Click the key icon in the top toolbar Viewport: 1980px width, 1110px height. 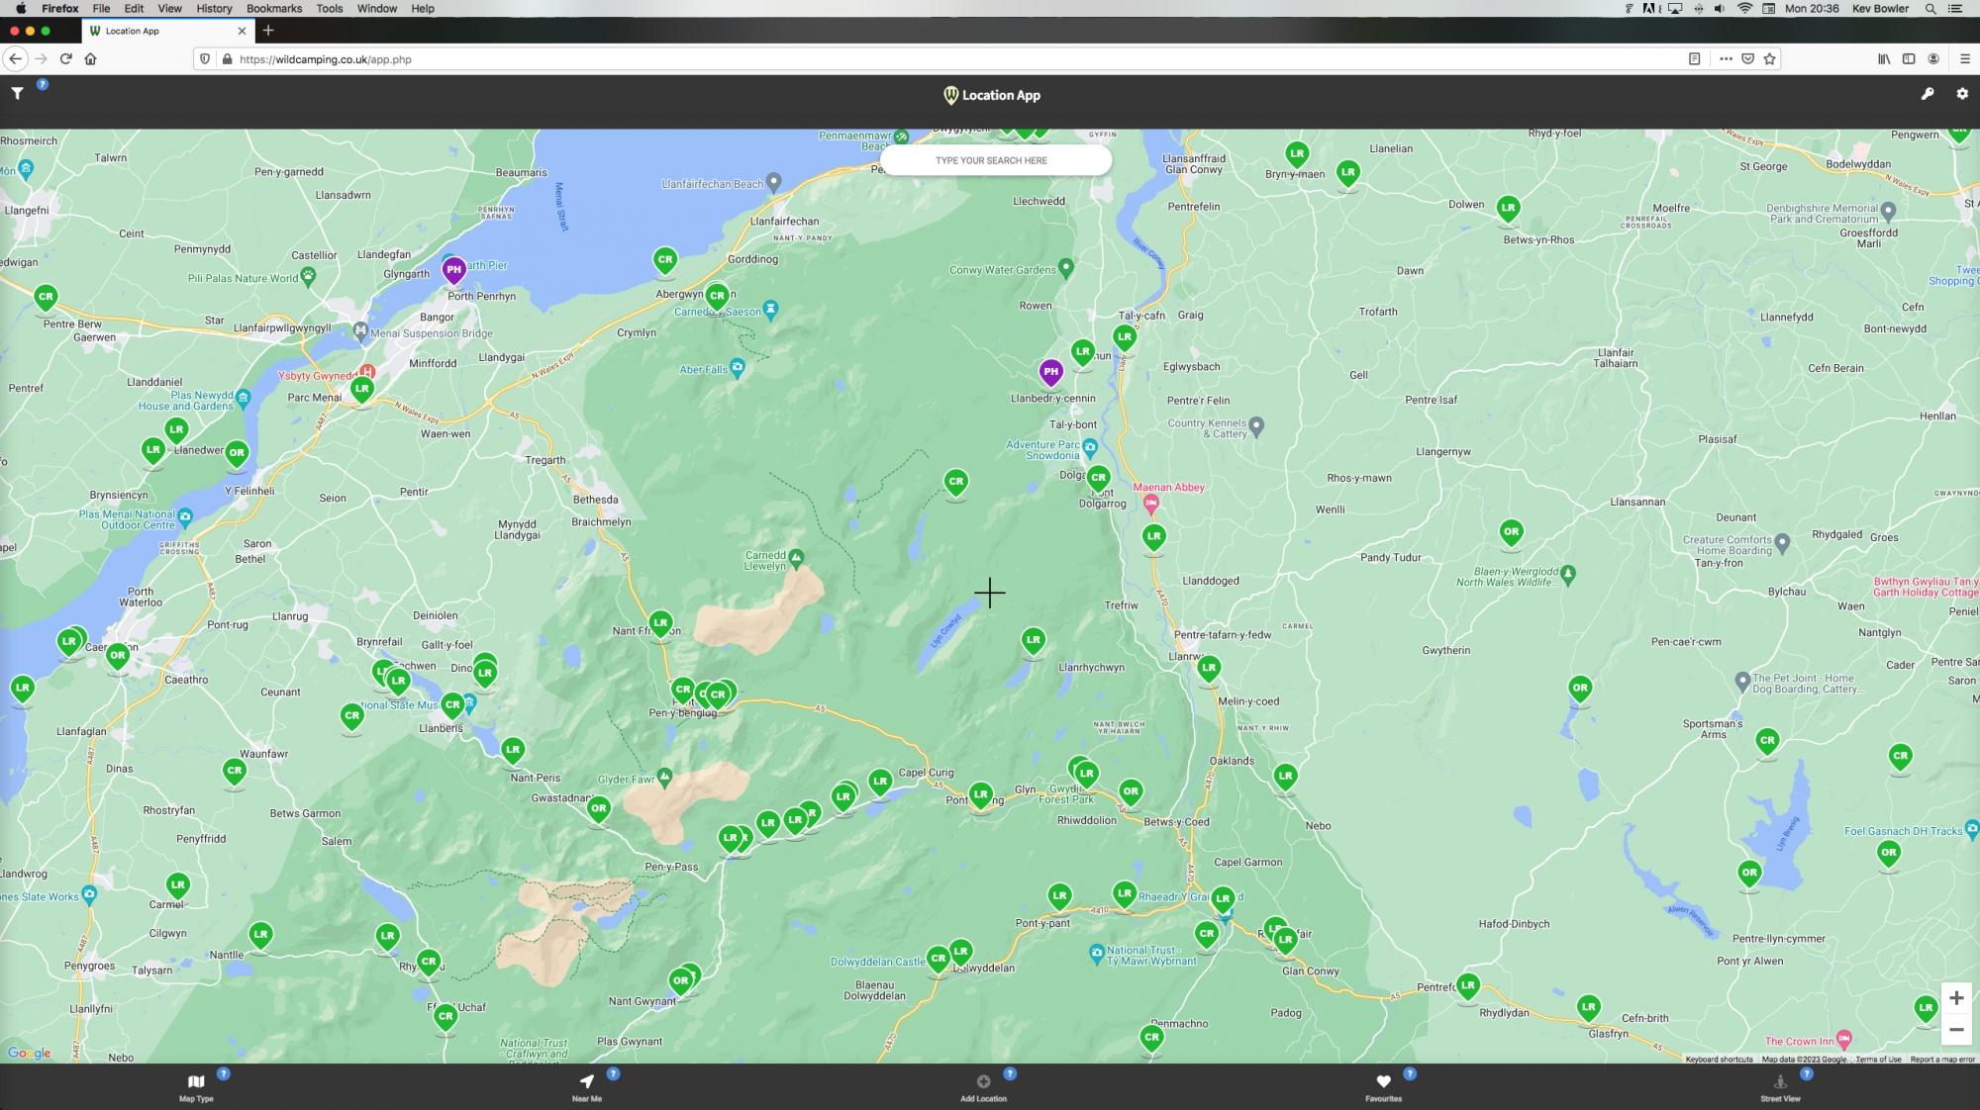click(x=1928, y=94)
